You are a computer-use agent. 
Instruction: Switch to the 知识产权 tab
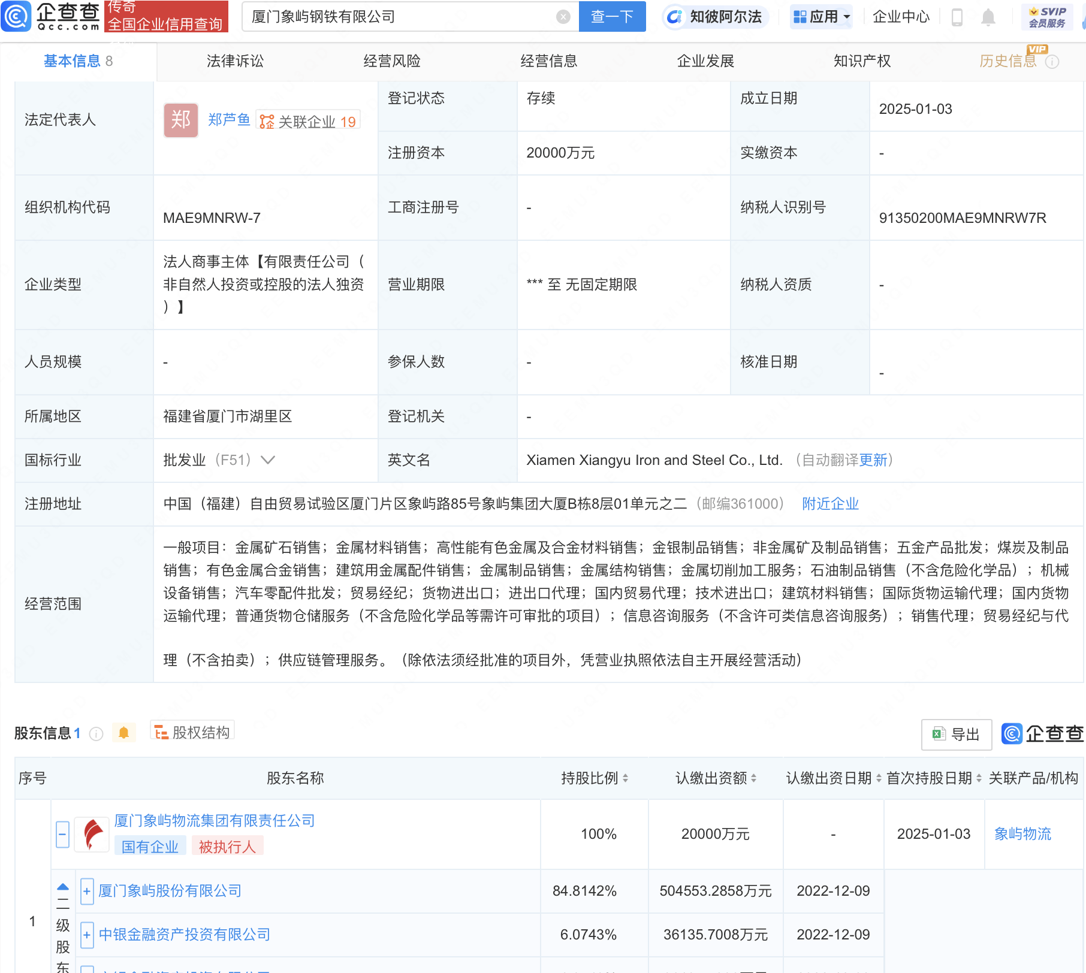click(862, 61)
